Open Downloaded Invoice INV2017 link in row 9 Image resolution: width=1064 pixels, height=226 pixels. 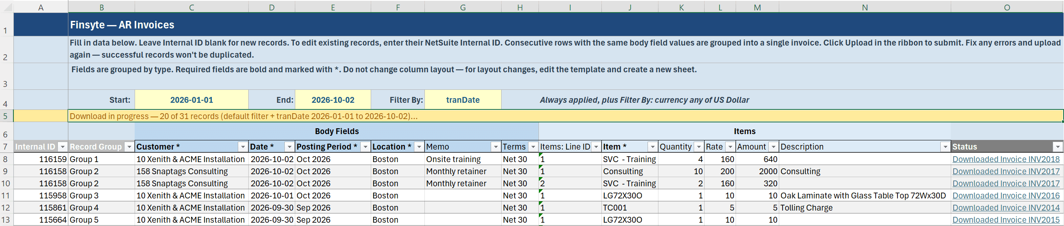pyautogui.click(x=1006, y=171)
